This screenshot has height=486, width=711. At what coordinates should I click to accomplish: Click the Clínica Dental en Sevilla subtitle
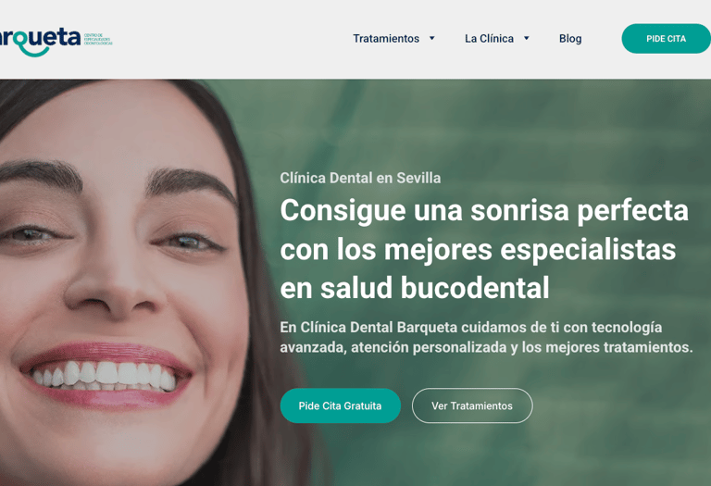pyautogui.click(x=360, y=178)
